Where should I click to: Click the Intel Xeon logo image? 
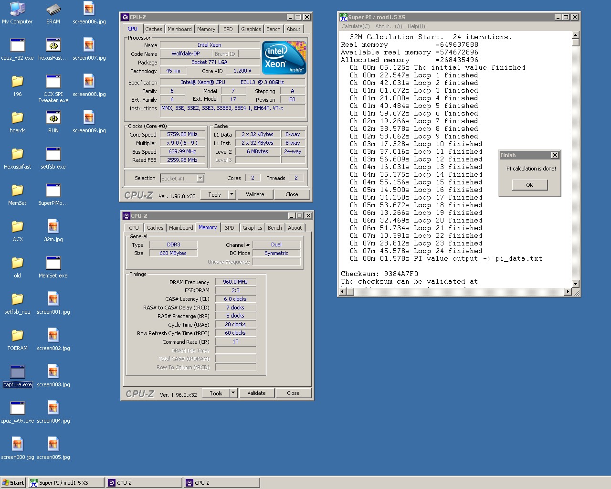(x=284, y=58)
